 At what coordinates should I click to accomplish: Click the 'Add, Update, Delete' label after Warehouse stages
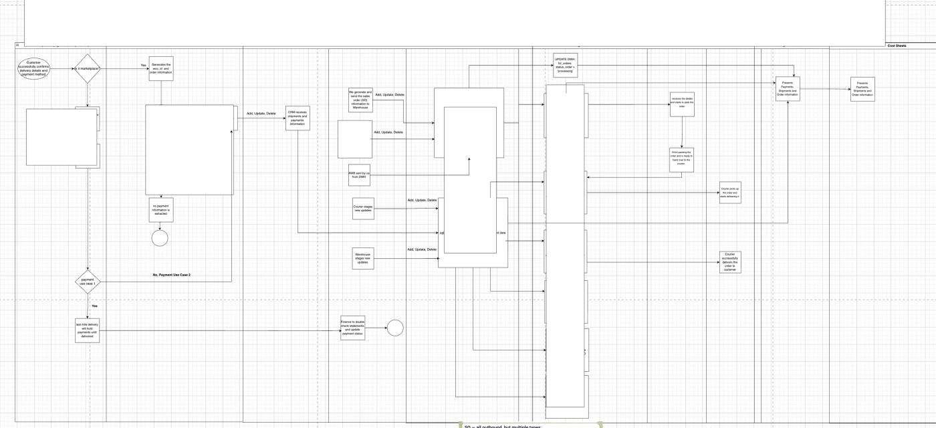(x=422, y=249)
